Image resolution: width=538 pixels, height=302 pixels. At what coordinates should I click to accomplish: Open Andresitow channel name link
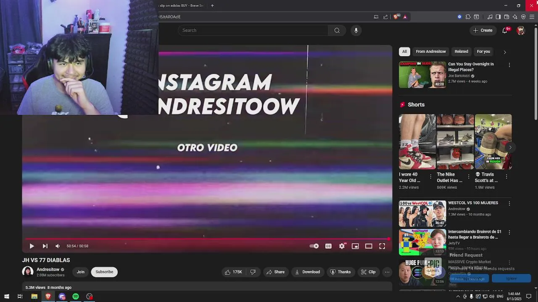[x=48, y=269]
